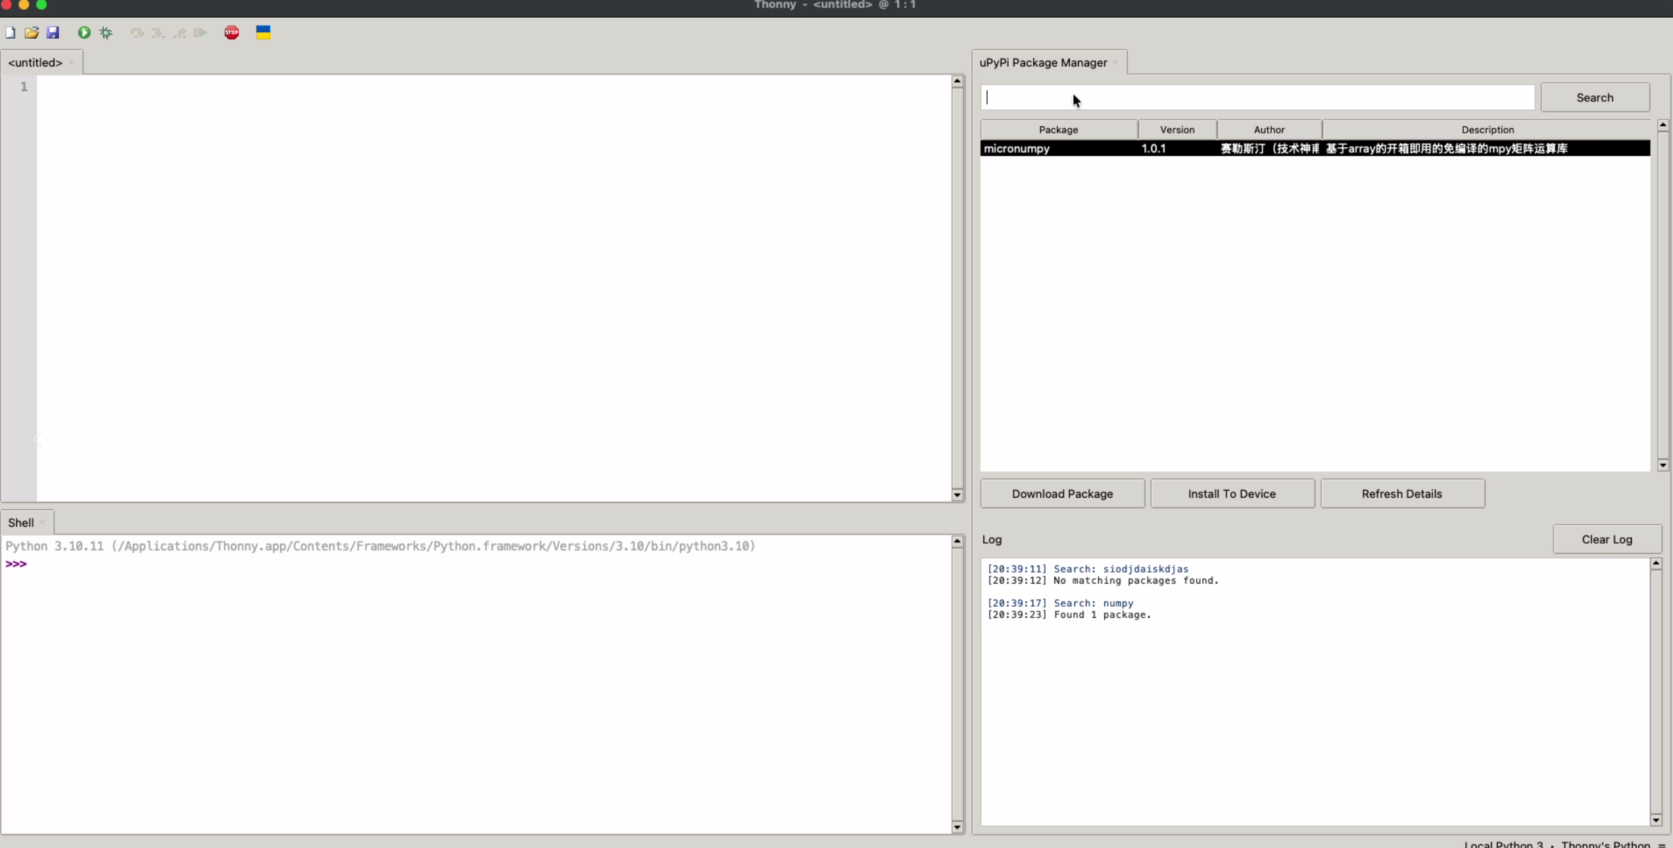Viewport: 1673px width, 848px height.
Task: Switch to the uPyPi Package Manager tab
Action: [1043, 62]
